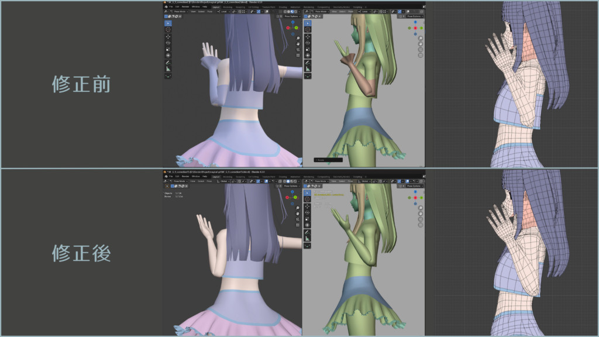Expand Pose Options in 修正後 left viewport
599x337 pixels.
click(291, 186)
